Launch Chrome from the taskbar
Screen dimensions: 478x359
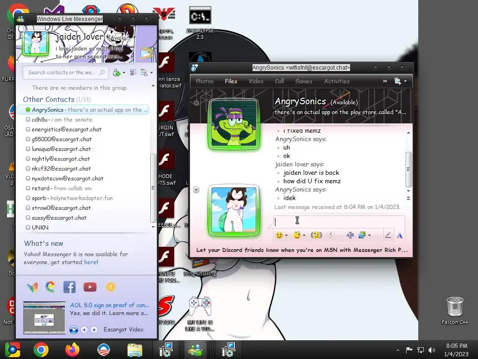click(41, 350)
